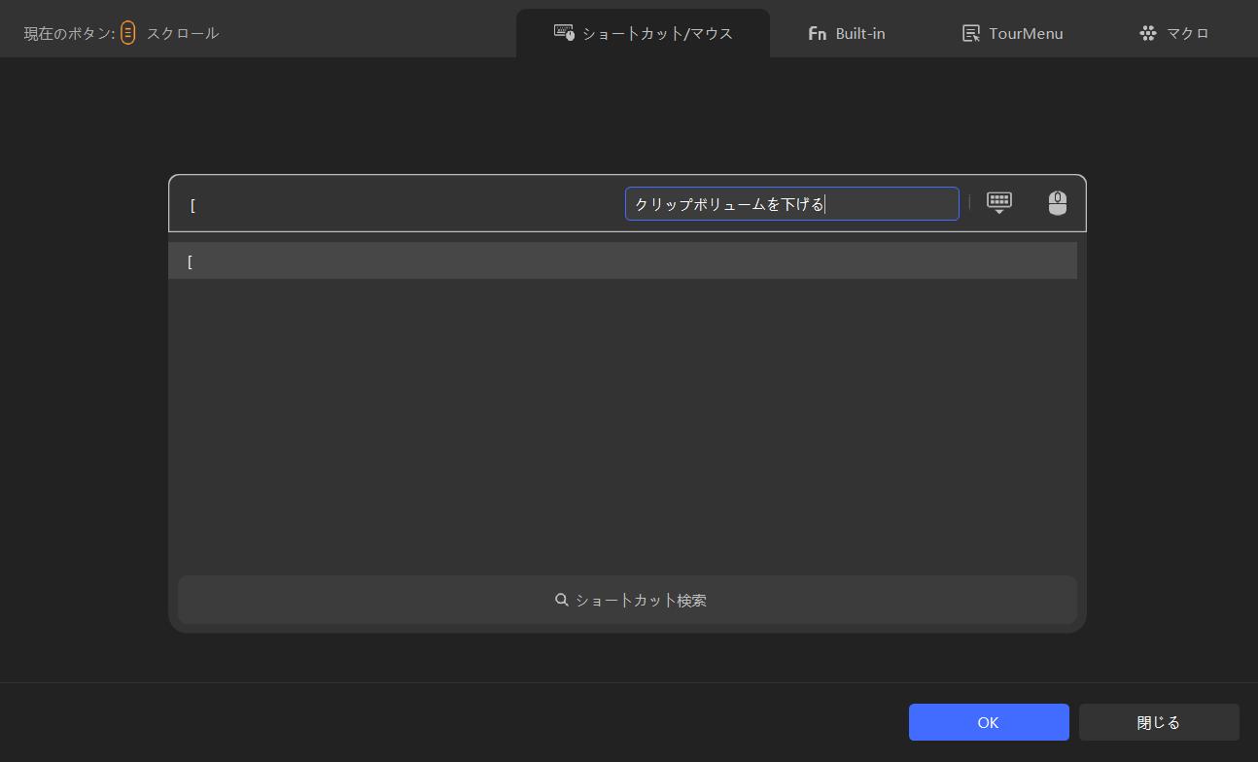1258x762 pixels.
Task: Click the "[" shortcut key entry box
Action: pos(399,204)
